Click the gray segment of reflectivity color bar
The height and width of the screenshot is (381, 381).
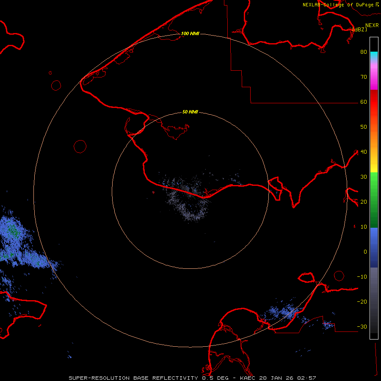coord(374,300)
